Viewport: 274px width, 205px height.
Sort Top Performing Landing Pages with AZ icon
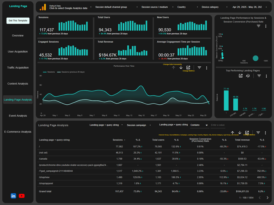(248, 76)
